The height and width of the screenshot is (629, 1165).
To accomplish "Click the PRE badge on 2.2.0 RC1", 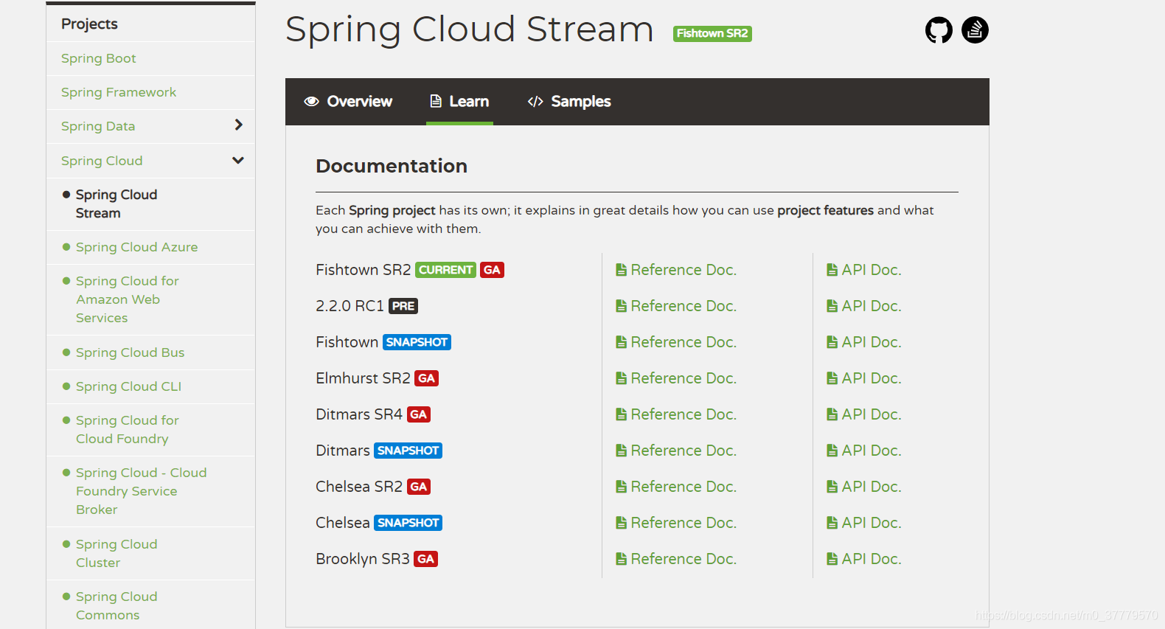I will coord(403,306).
